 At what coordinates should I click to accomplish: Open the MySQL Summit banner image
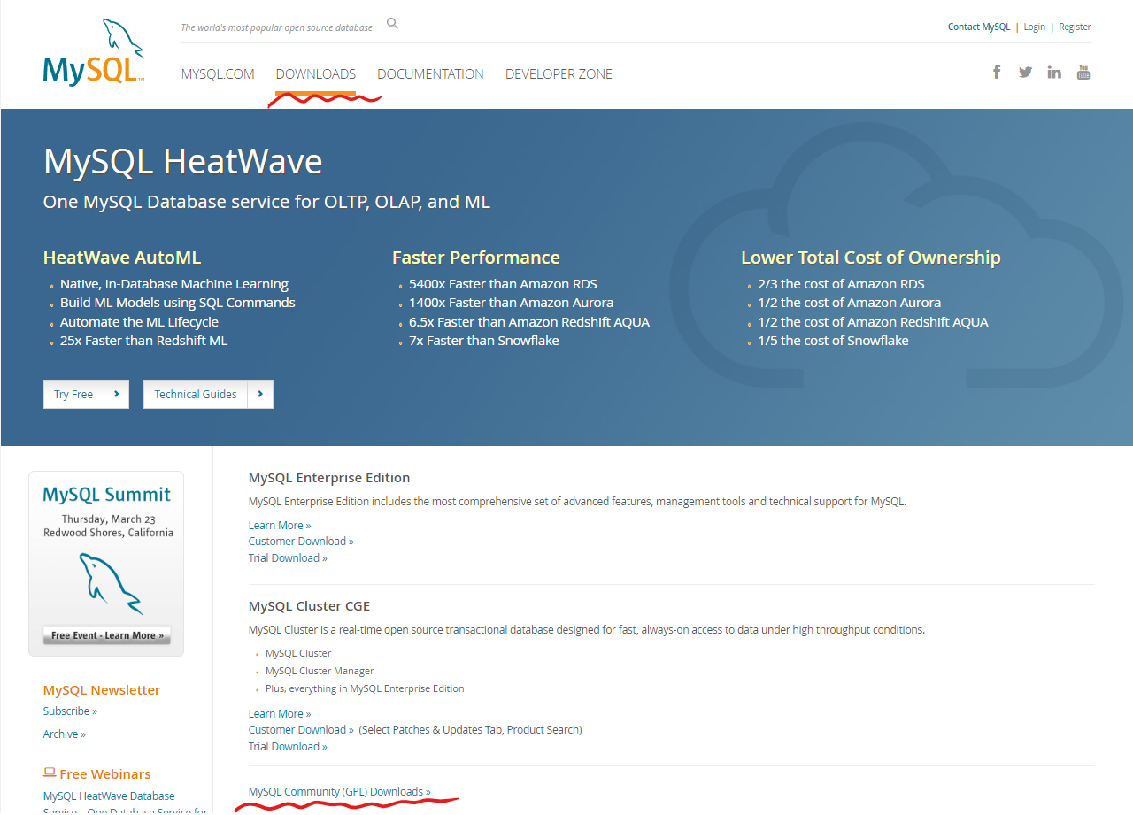(x=106, y=564)
